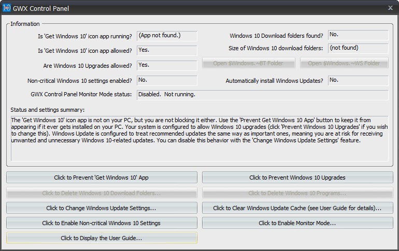Click 'Is Get Windows 10 icon app running?' label
This screenshot has width=399, height=251.
tap(85, 36)
